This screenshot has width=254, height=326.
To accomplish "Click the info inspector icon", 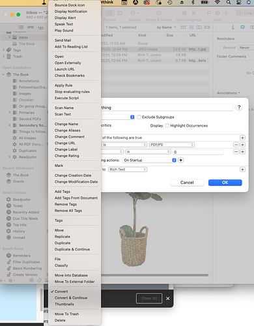I will (x=233, y=27).
